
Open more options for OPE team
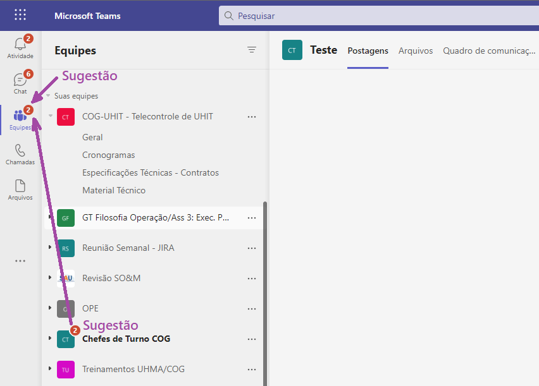252,309
